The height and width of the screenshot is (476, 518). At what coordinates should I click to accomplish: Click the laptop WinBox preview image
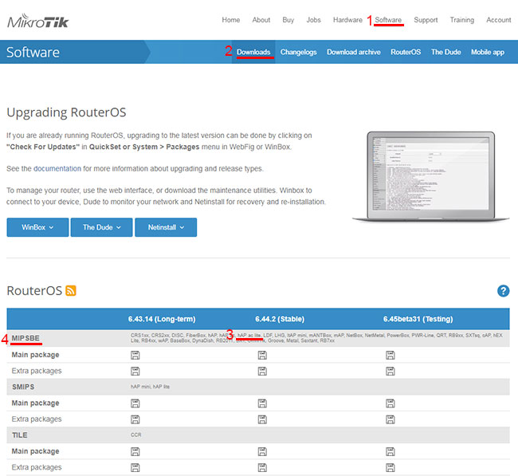pyautogui.click(x=431, y=176)
